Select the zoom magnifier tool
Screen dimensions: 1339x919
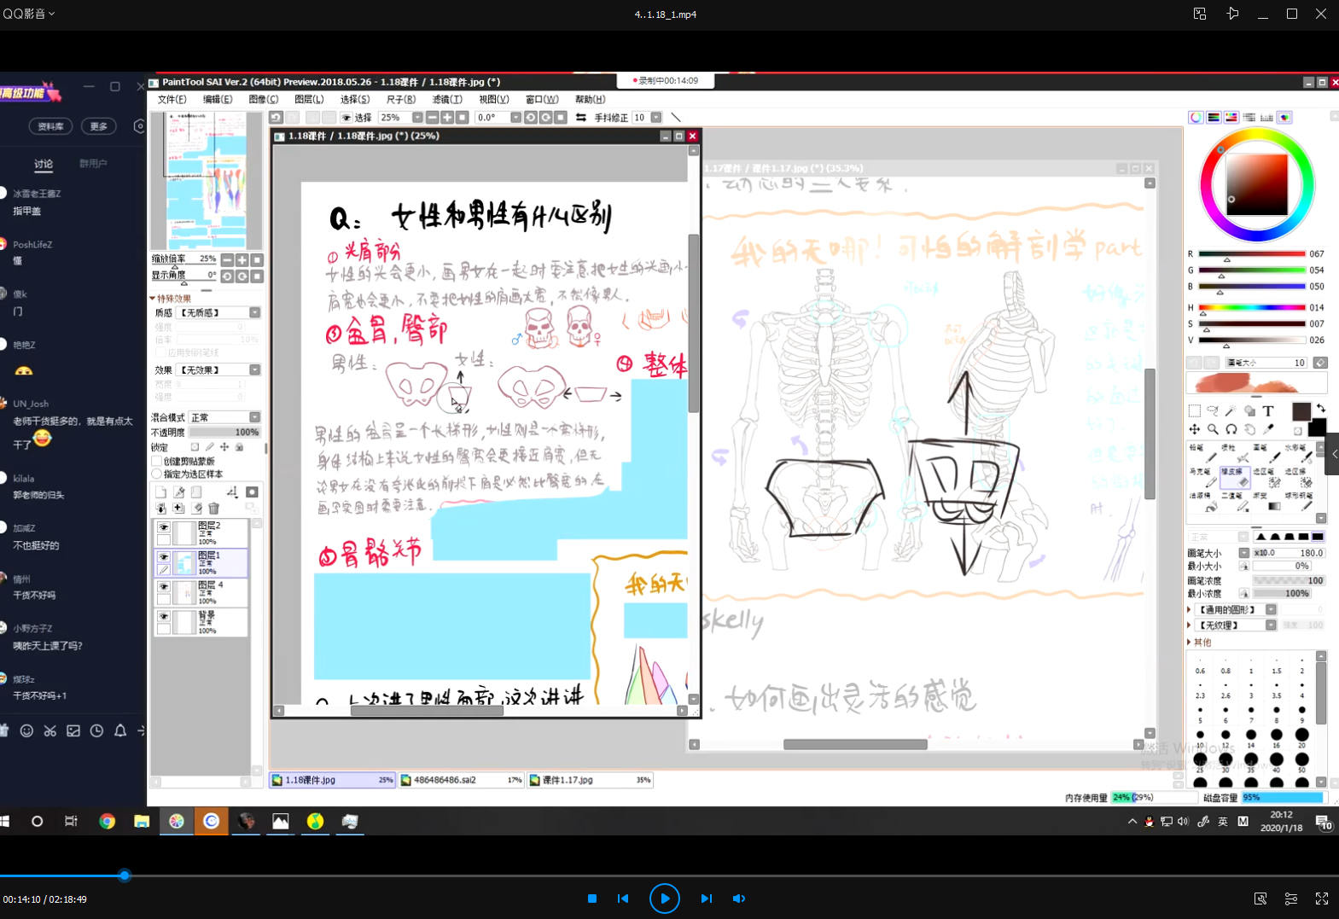pos(1213,429)
